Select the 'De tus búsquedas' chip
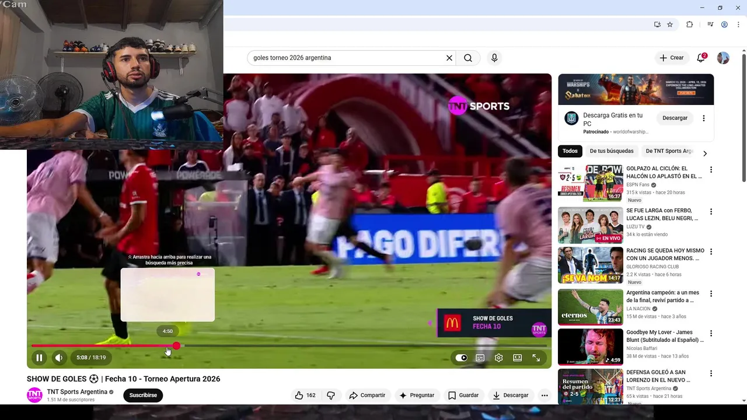Image resolution: width=747 pixels, height=420 pixels. tap(611, 151)
